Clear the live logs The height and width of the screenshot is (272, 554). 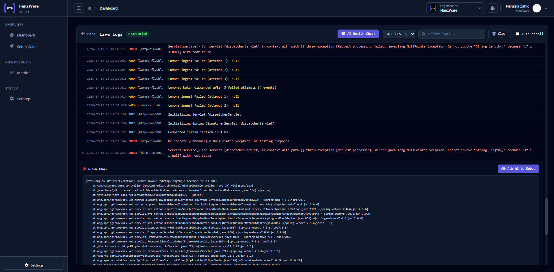coord(500,34)
